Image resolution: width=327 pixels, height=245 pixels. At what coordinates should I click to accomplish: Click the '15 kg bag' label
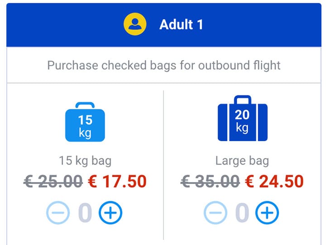[x=85, y=160]
